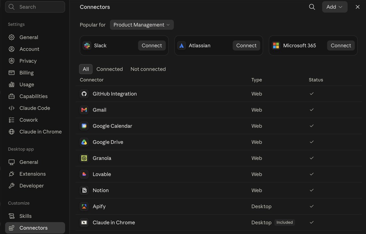Click the Status column header
The width and height of the screenshot is (366, 234).
point(316,80)
